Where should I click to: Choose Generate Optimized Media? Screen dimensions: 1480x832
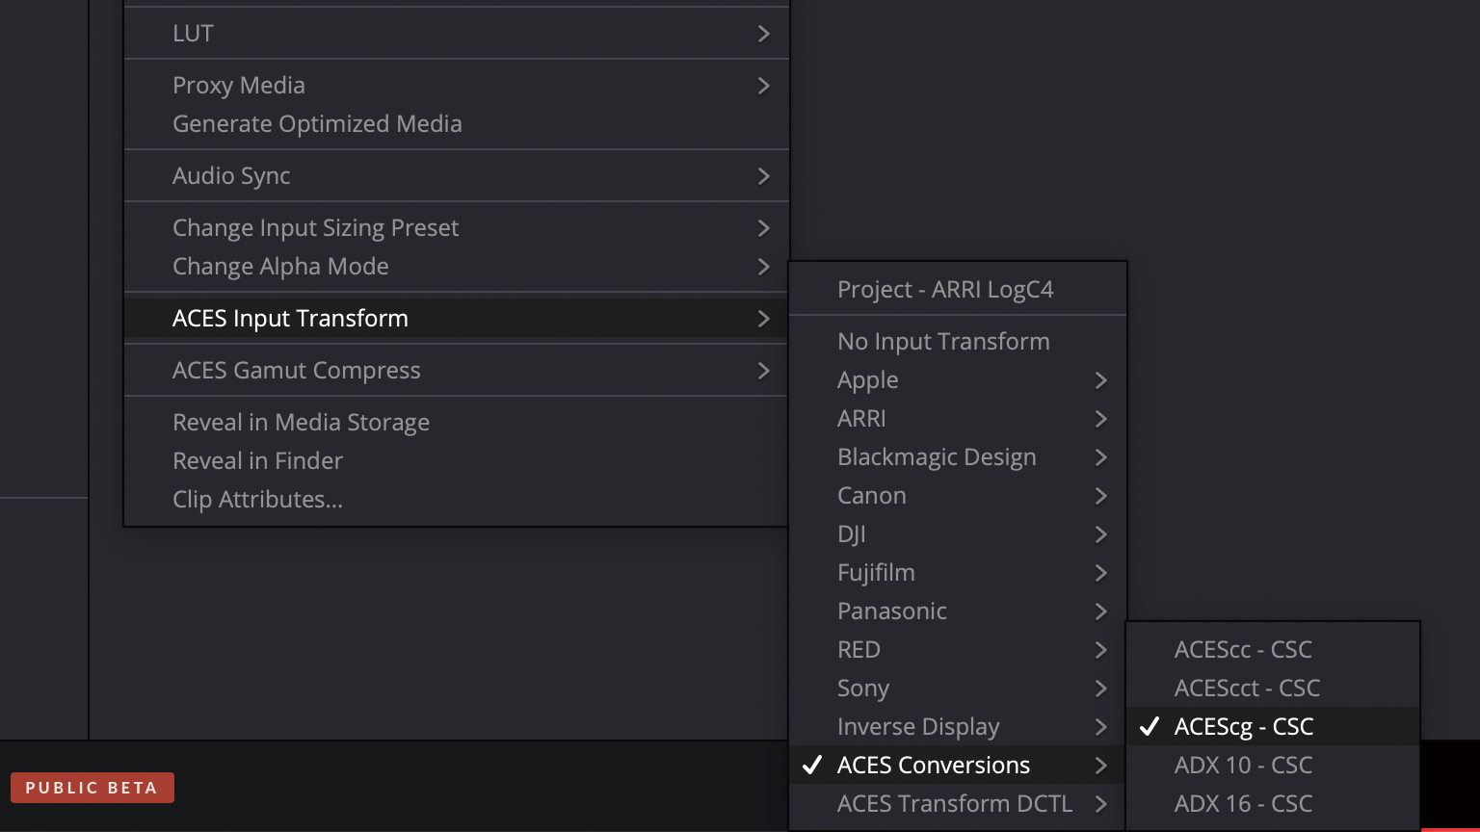tap(457, 124)
